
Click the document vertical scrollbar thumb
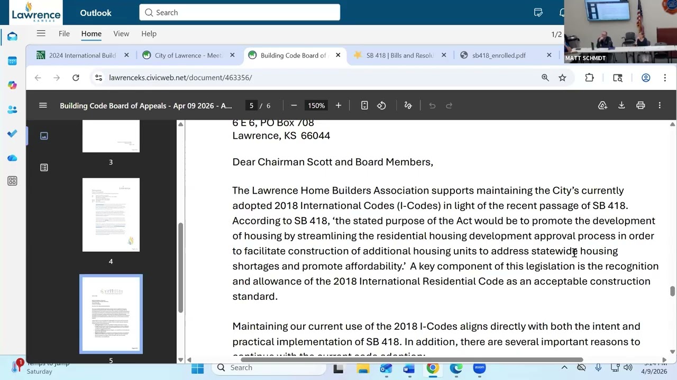672,291
